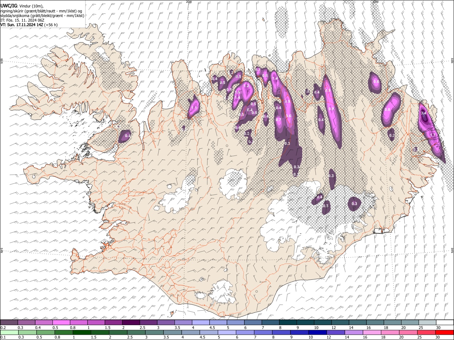Click the 3.4 snowfall value on the map
Image resolution: width=454 pixels, height=340 pixels.
[x=423, y=113]
